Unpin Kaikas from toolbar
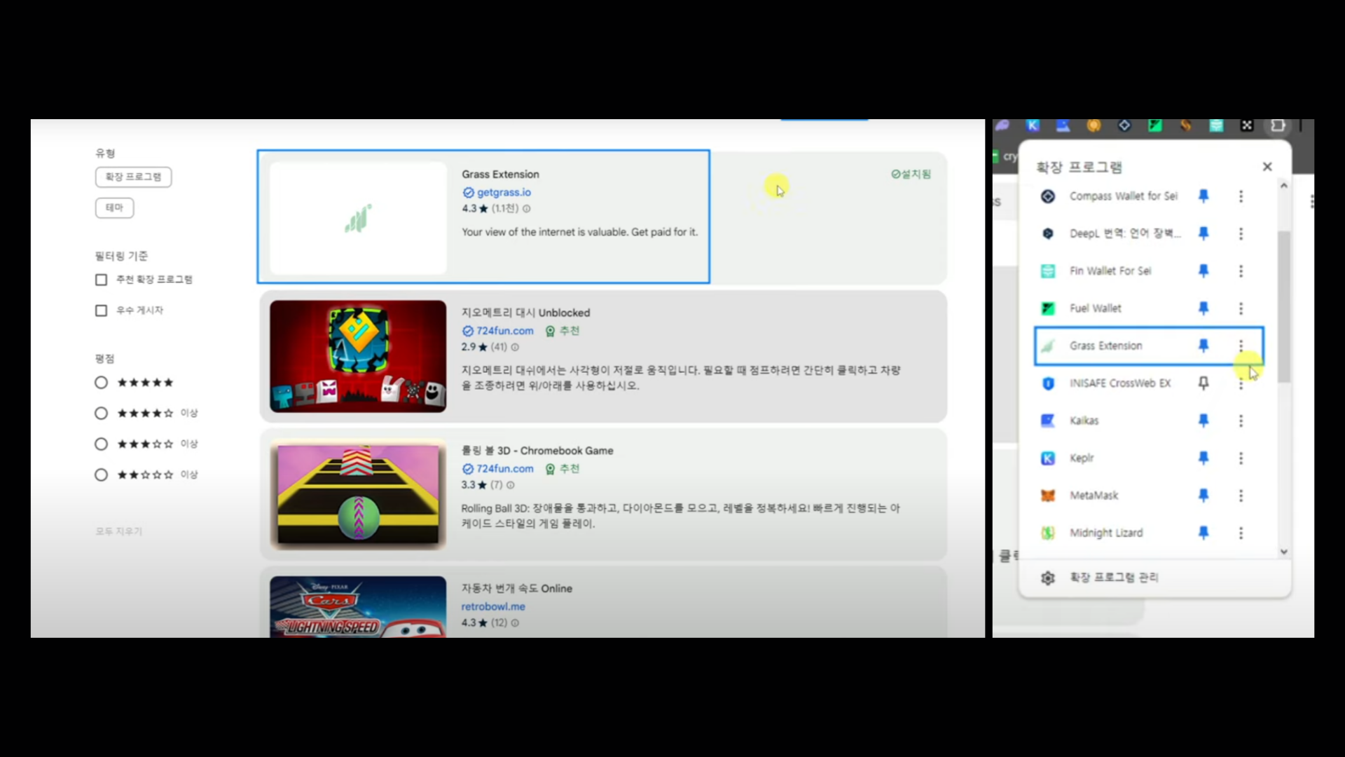 (1203, 421)
